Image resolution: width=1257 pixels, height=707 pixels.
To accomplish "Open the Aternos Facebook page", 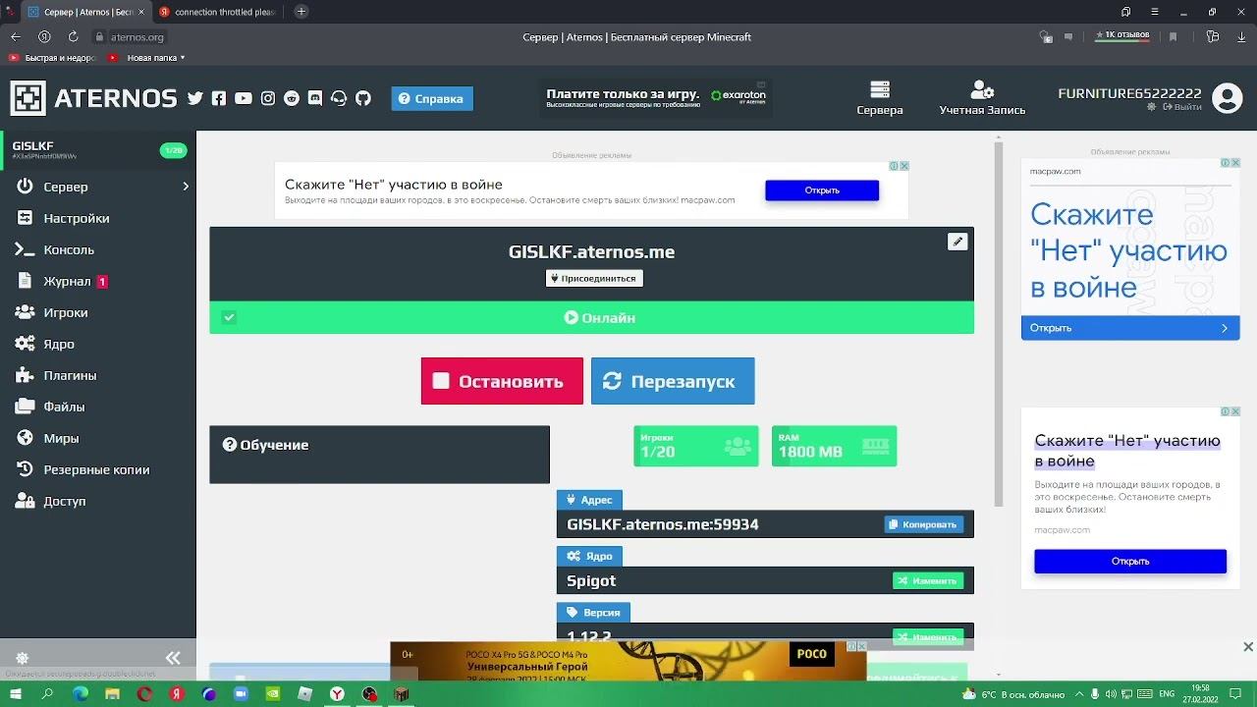I will (x=219, y=98).
